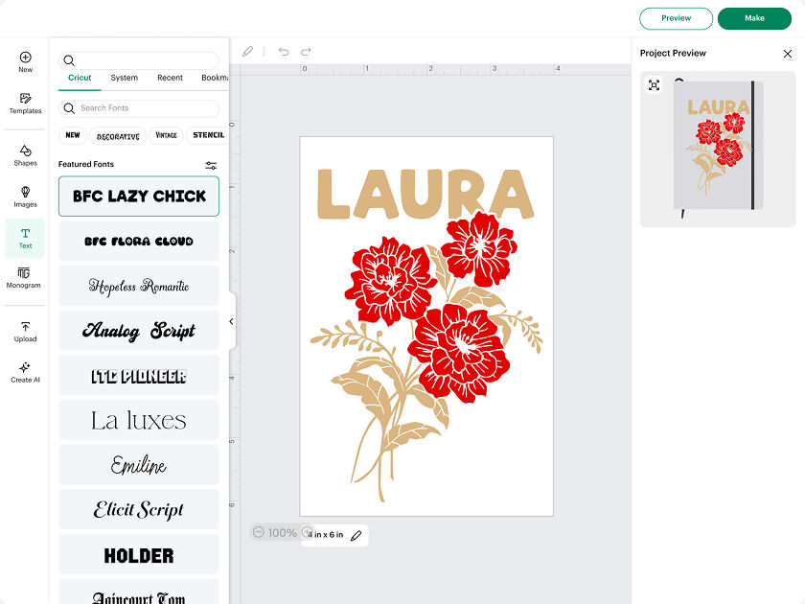The width and height of the screenshot is (805, 604).
Task: Switch to the System fonts tab
Action: pos(124,78)
